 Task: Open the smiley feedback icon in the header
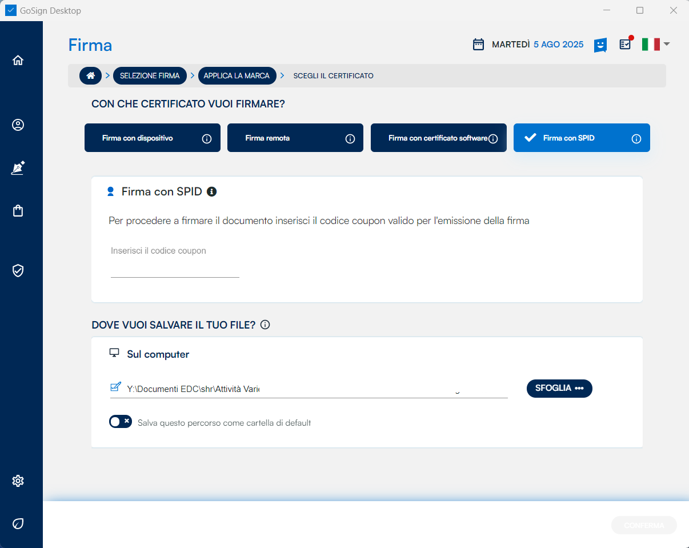[600, 45]
